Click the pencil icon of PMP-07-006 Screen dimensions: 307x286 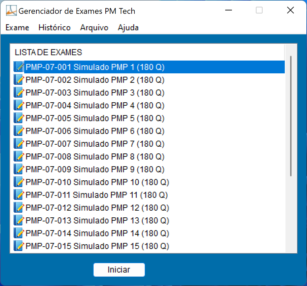(19, 131)
